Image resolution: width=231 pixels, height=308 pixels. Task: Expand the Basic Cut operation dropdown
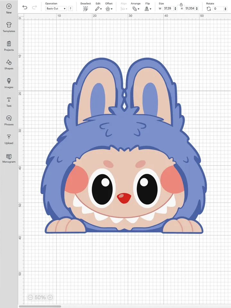point(56,9)
